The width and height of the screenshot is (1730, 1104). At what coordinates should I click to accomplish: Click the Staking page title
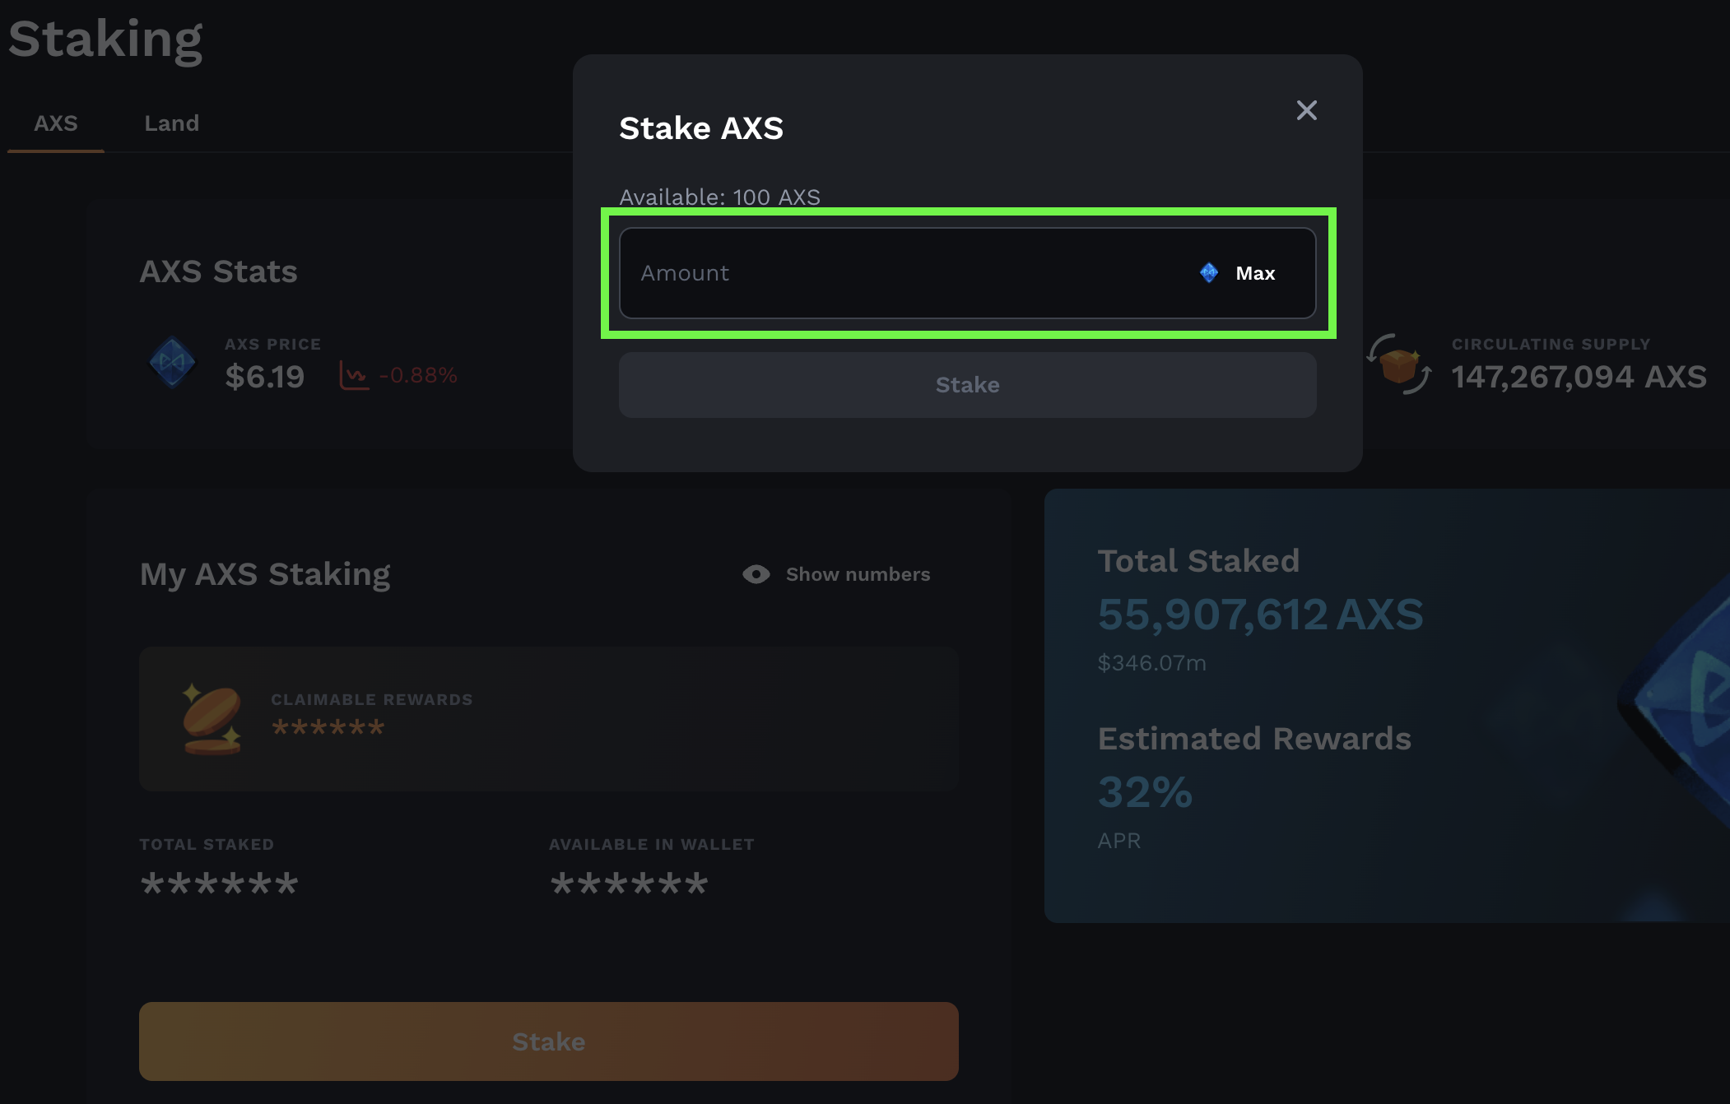pyautogui.click(x=105, y=39)
